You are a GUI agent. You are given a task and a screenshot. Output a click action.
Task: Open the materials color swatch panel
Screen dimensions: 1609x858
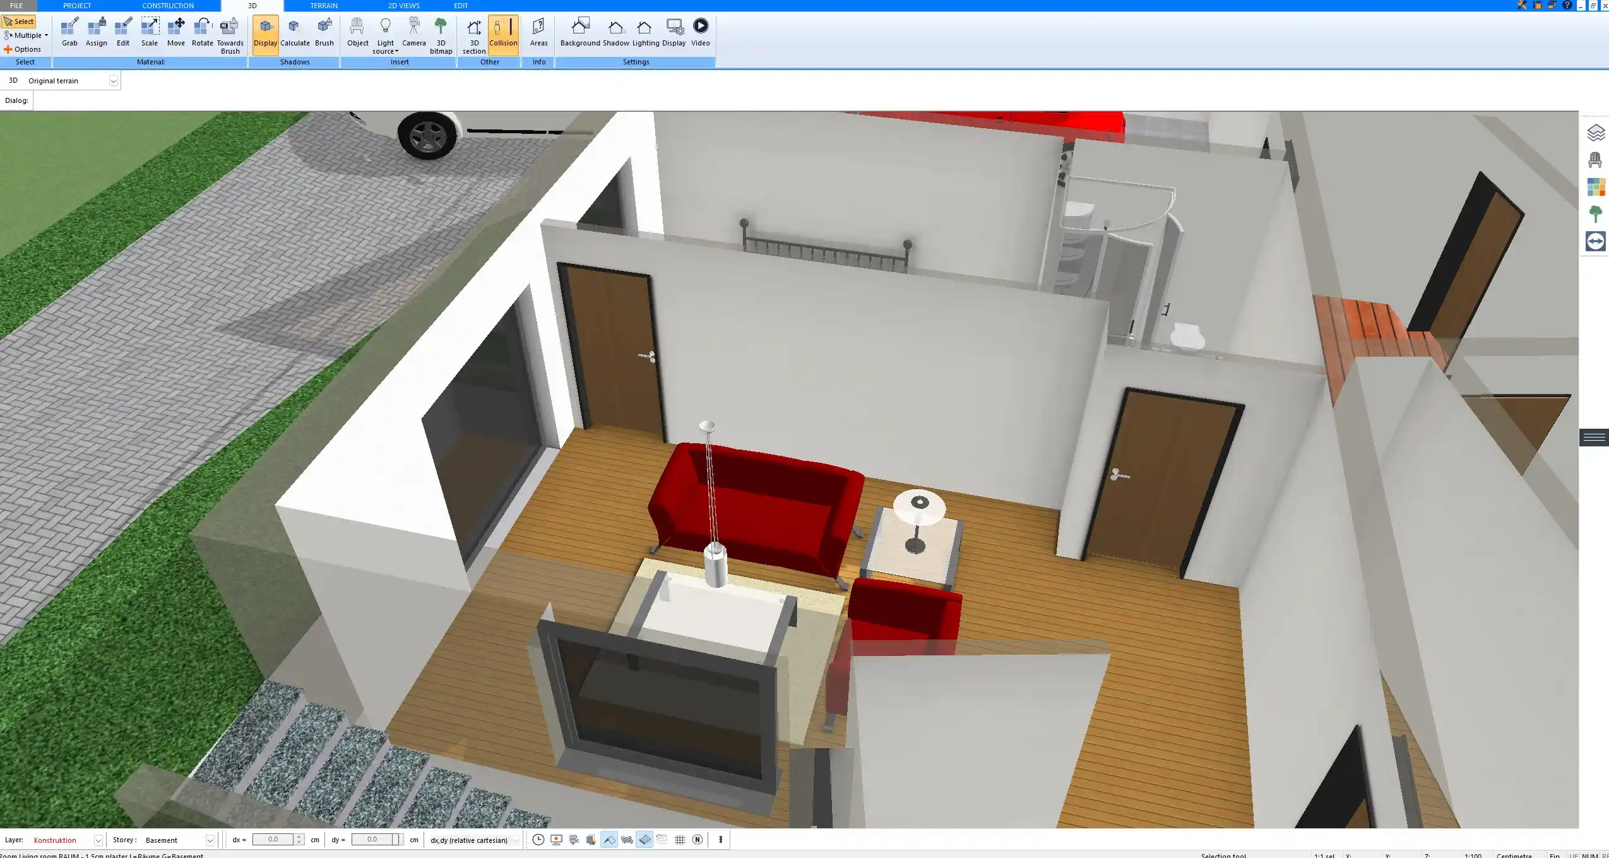(1596, 186)
